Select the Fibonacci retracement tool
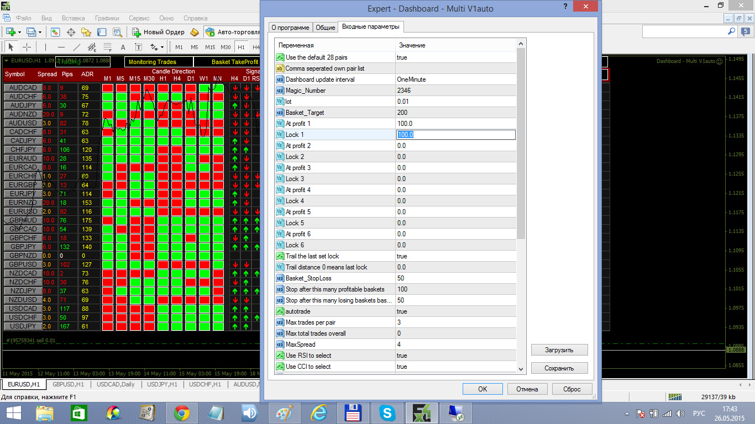755x424 pixels. click(x=108, y=47)
